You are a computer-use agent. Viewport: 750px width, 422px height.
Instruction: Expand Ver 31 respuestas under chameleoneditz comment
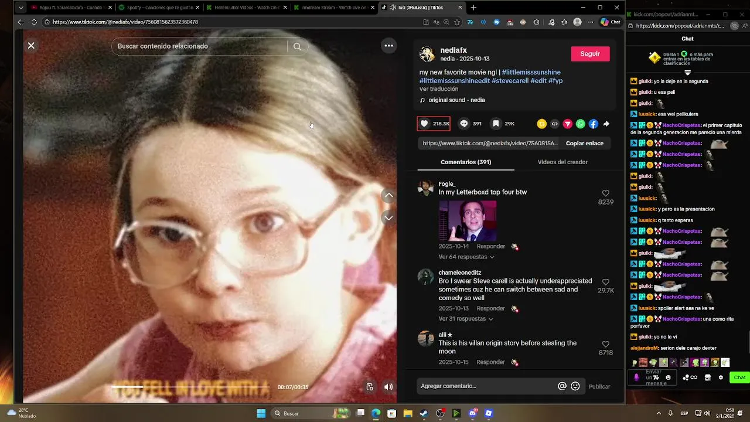[466, 319]
